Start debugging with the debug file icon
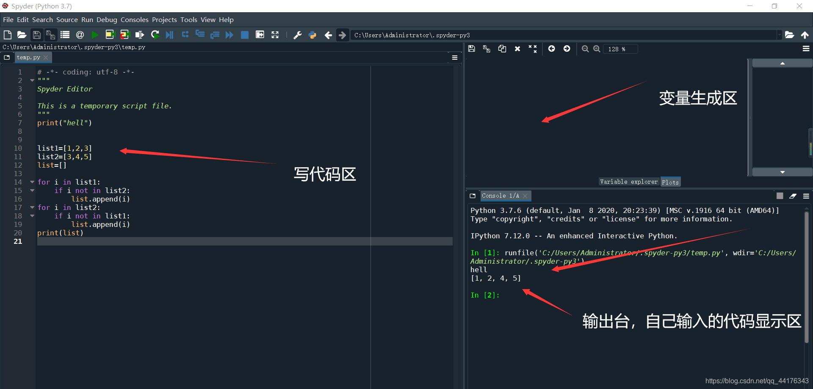 pos(169,35)
